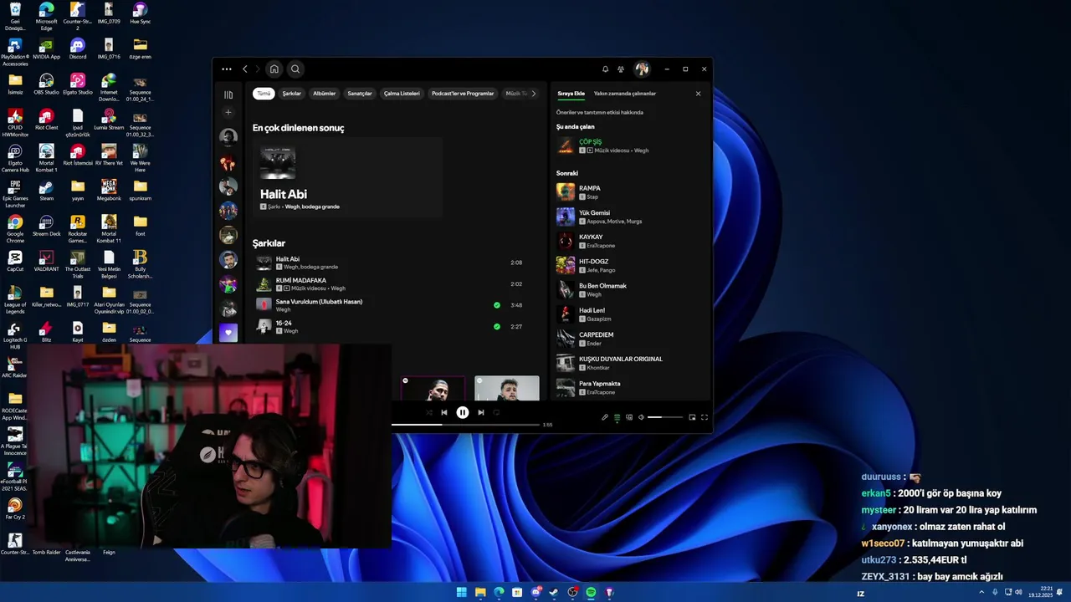
Task: Expand the Spotify library sidebar icon
Action: click(228, 94)
